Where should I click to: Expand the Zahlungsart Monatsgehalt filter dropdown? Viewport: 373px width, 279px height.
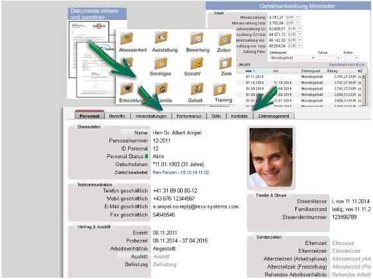click(x=293, y=58)
